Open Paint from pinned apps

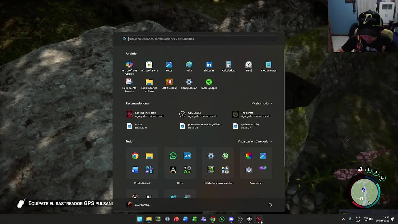(189, 67)
